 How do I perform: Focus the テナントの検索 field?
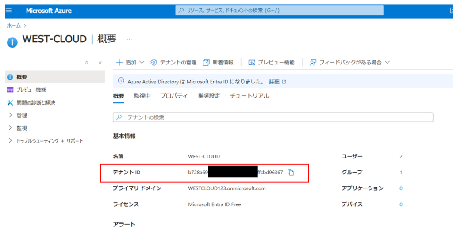pyautogui.click(x=273, y=117)
